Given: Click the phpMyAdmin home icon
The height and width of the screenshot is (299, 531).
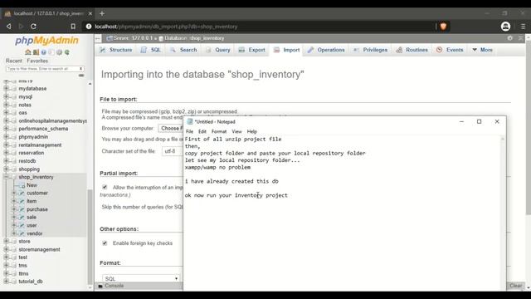Looking at the screenshot, I should (27, 52).
